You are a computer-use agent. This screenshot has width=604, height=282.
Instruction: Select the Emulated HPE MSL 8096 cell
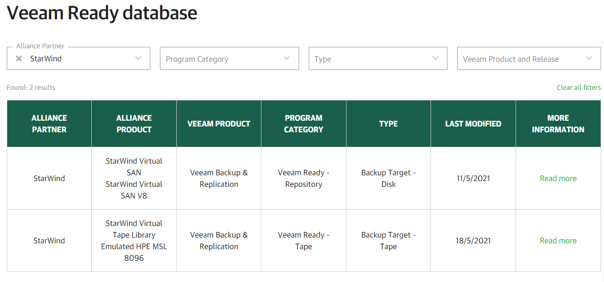point(134,252)
